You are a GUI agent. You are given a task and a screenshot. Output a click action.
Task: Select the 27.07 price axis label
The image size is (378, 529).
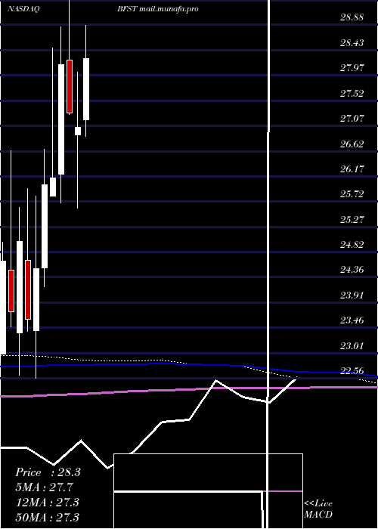coord(352,118)
